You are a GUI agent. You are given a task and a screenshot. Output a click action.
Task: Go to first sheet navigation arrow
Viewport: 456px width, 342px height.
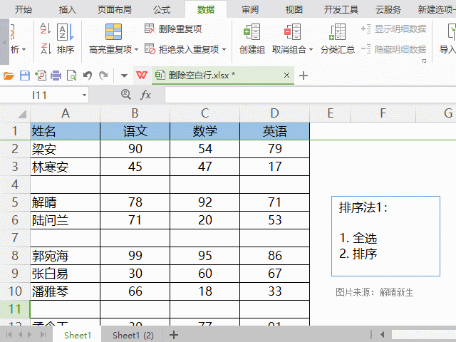pyautogui.click(x=9, y=335)
